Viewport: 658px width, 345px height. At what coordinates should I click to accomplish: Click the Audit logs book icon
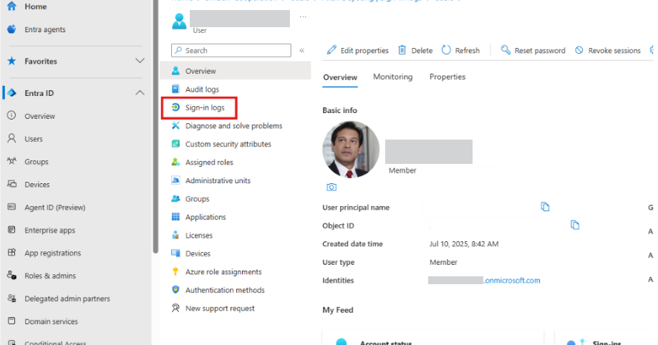[175, 89]
